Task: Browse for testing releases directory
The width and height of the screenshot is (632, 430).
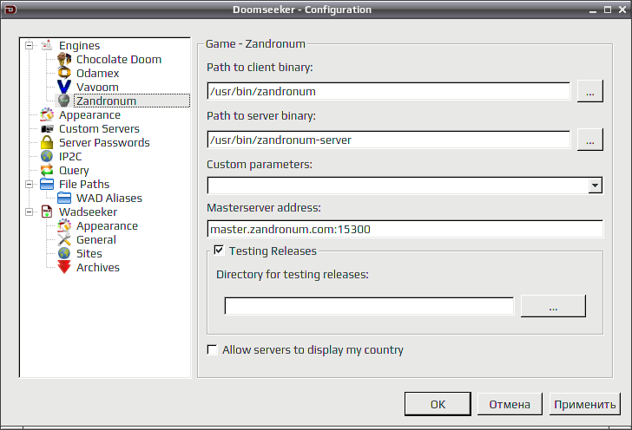Action: 553,306
